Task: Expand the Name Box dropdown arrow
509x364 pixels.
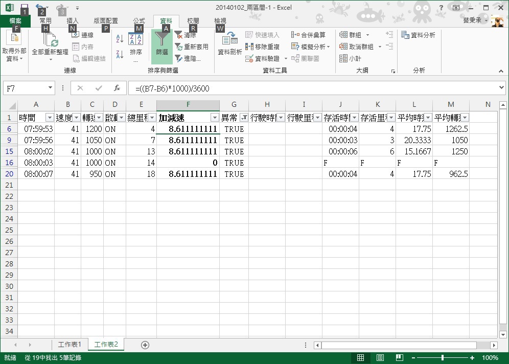Action: point(50,88)
